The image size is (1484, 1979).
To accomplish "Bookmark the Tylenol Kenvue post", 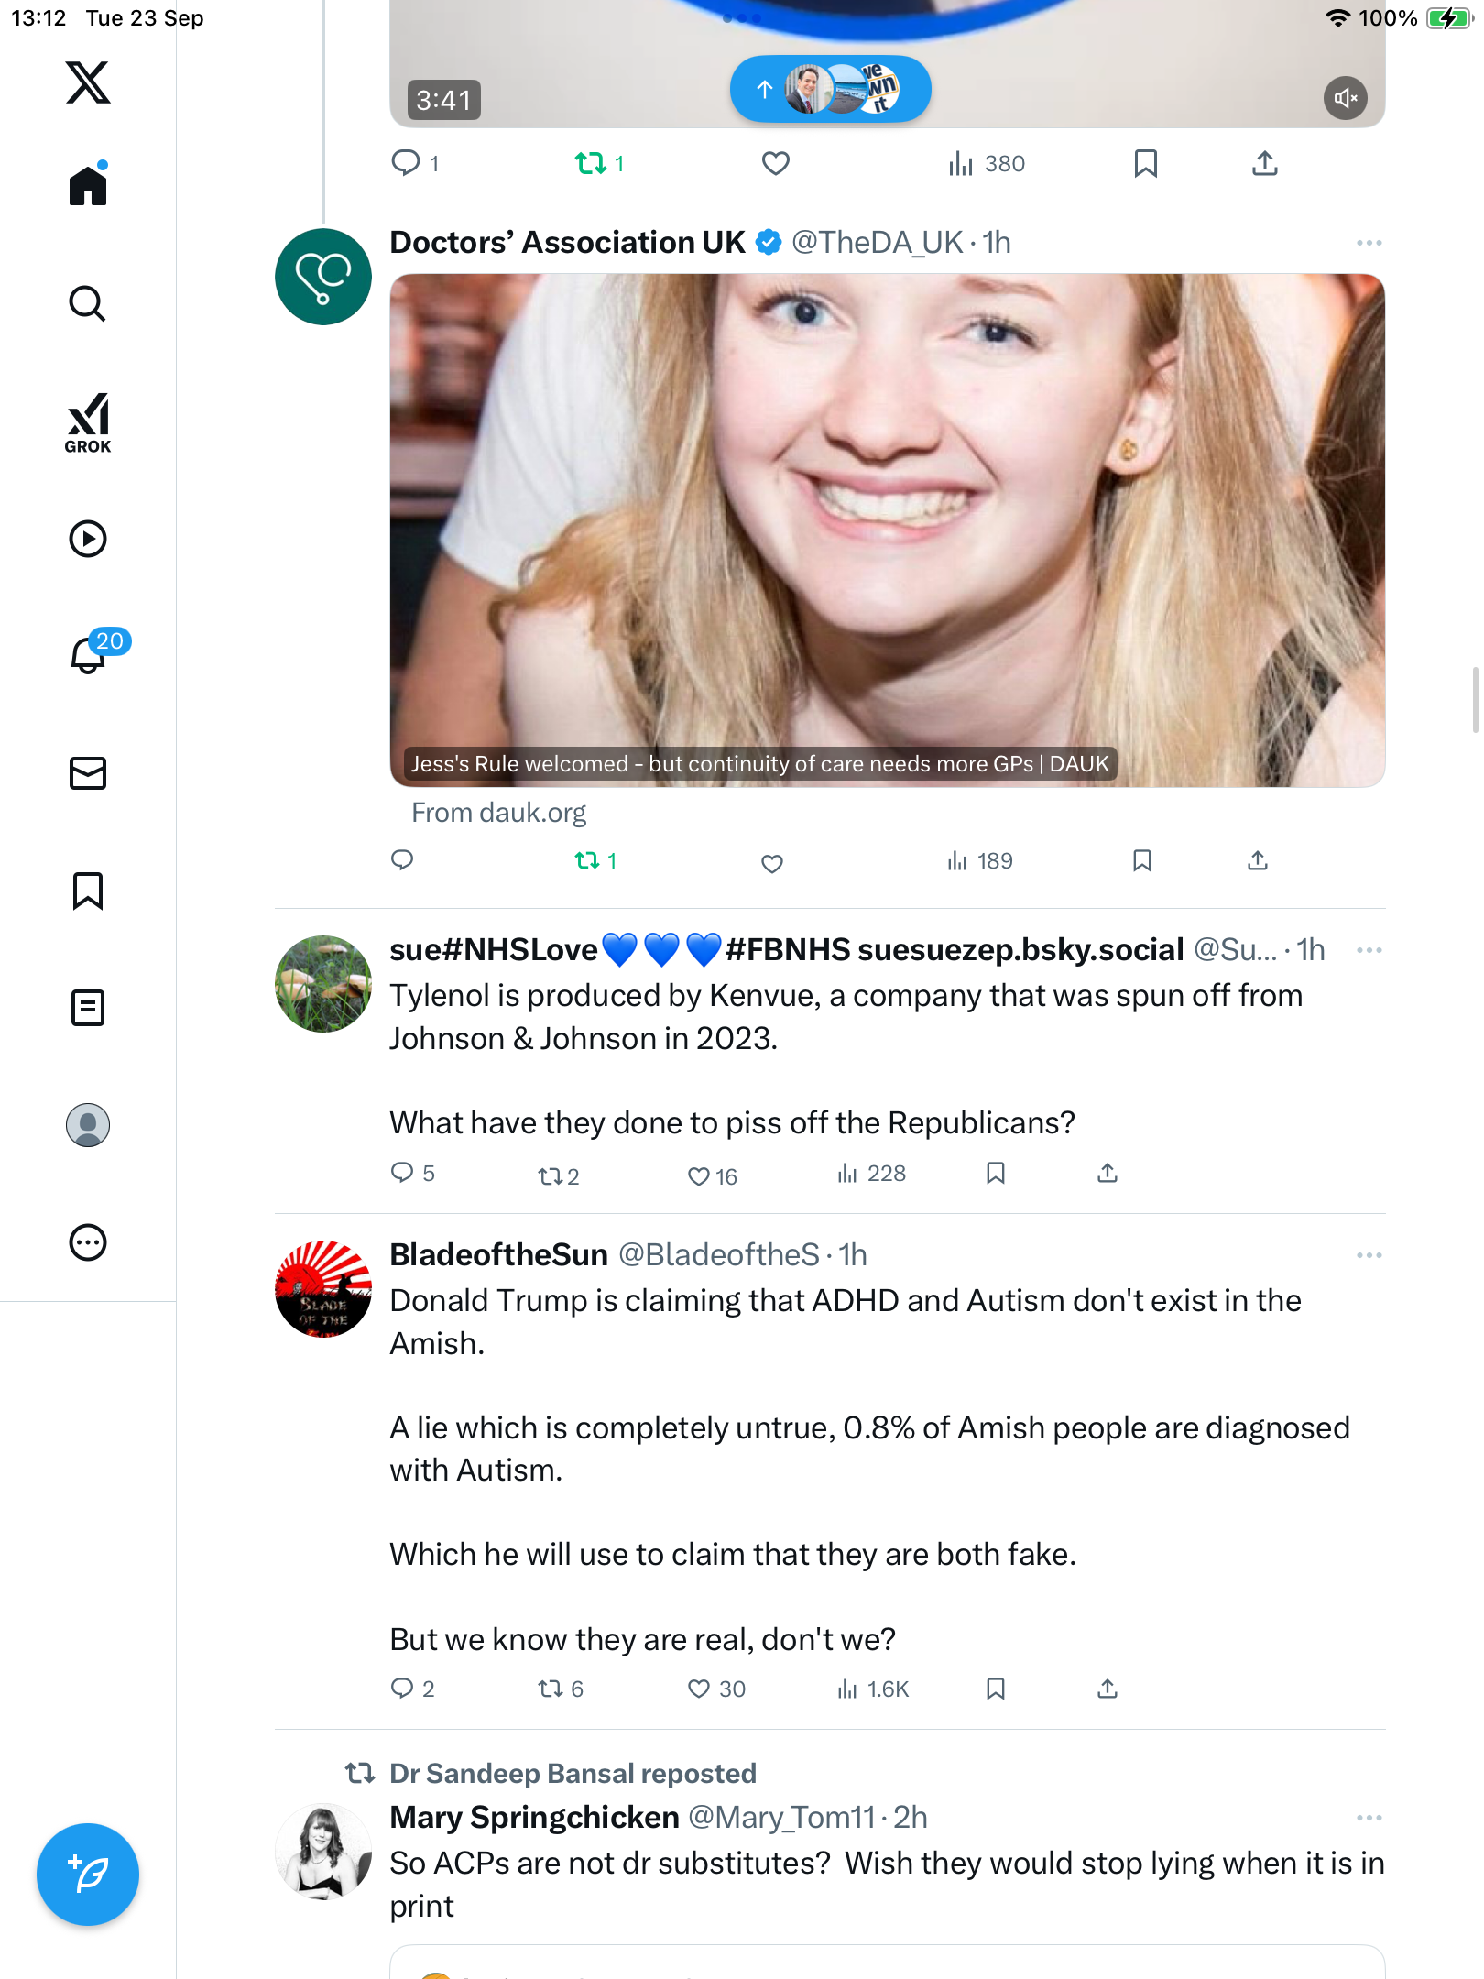I will pos(996,1174).
